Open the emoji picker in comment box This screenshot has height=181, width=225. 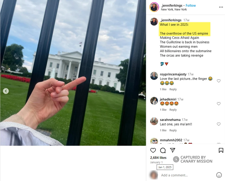[219, 175]
